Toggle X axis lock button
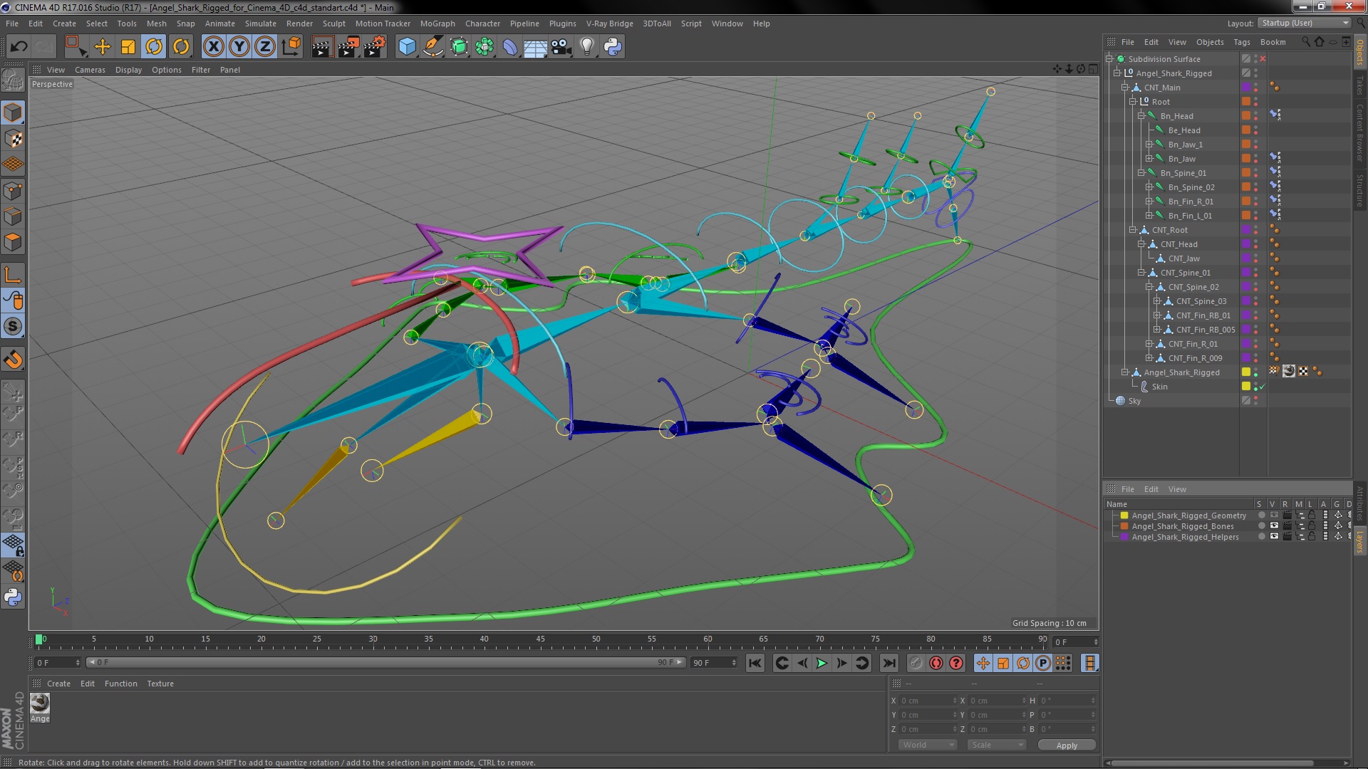Viewport: 1368px width, 769px height. coord(213,47)
